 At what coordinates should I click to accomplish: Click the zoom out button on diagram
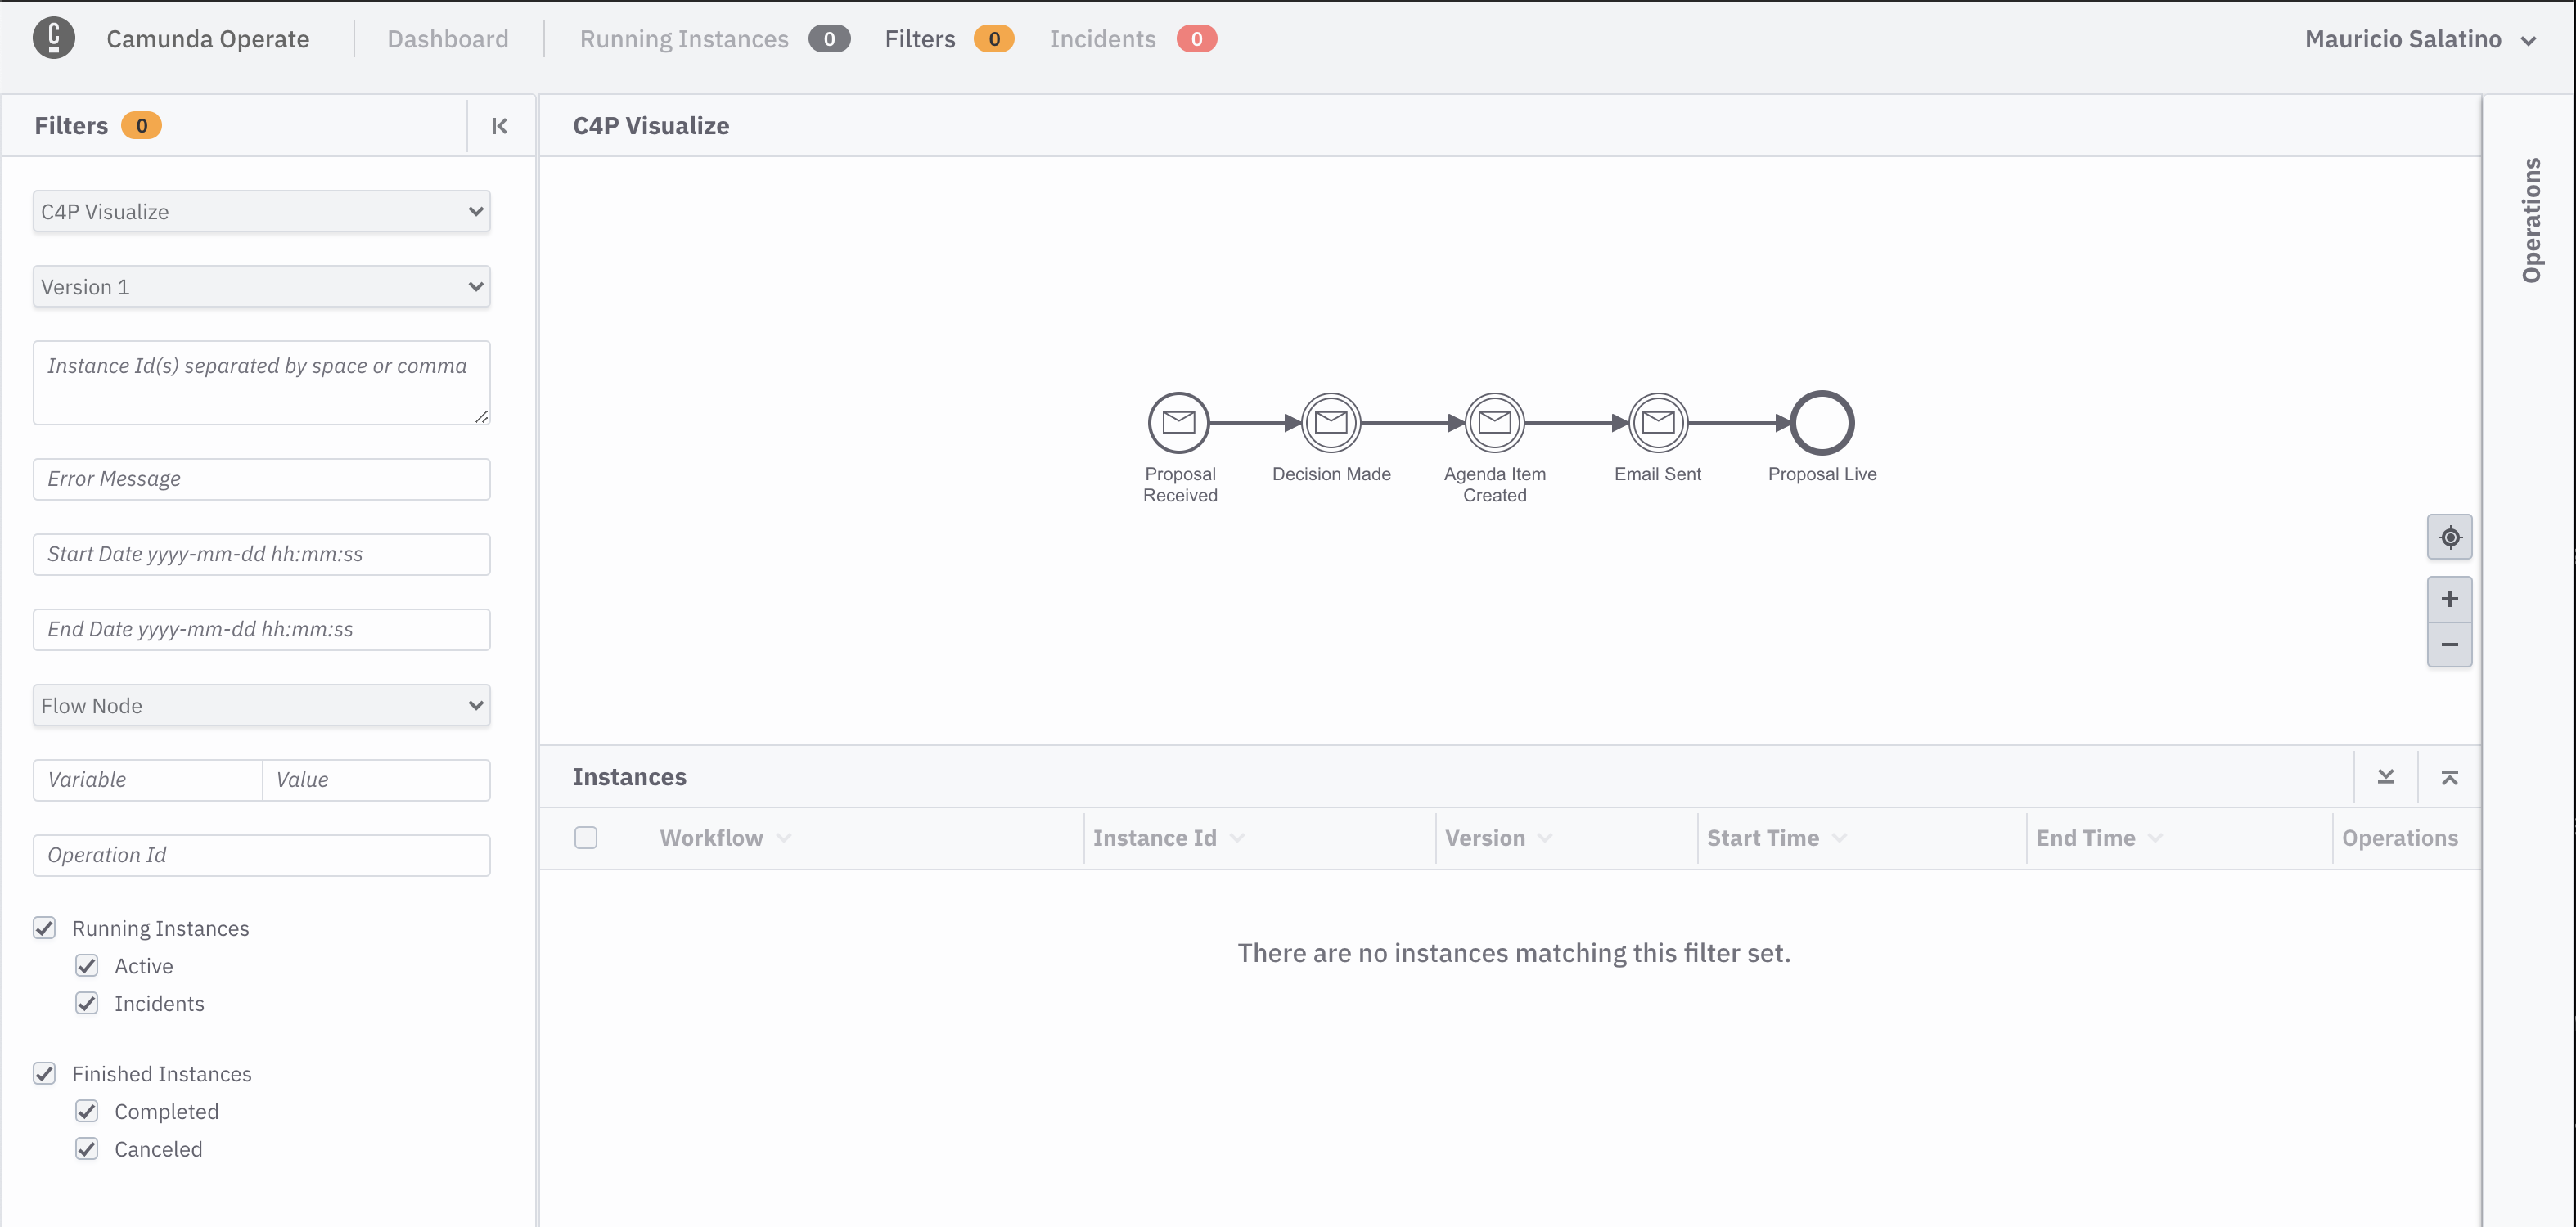2449,645
